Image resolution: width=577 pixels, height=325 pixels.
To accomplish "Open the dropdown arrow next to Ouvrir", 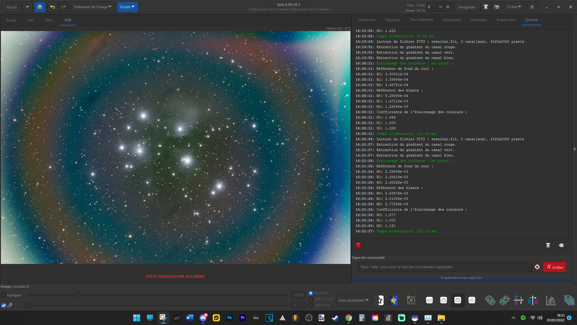I will [x=27, y=7].
